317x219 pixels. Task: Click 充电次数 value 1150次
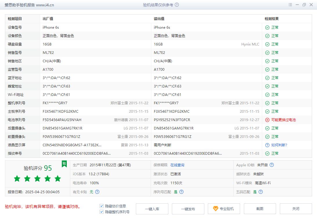pyautogui.click(x=176, y=183)
